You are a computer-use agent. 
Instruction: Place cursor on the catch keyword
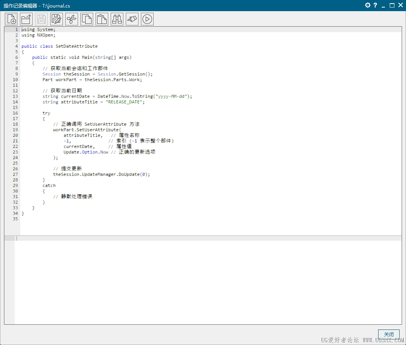(49, 185)
